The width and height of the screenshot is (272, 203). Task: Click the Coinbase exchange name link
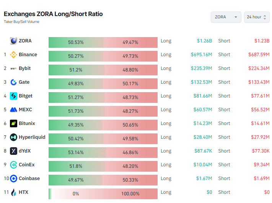29,179
